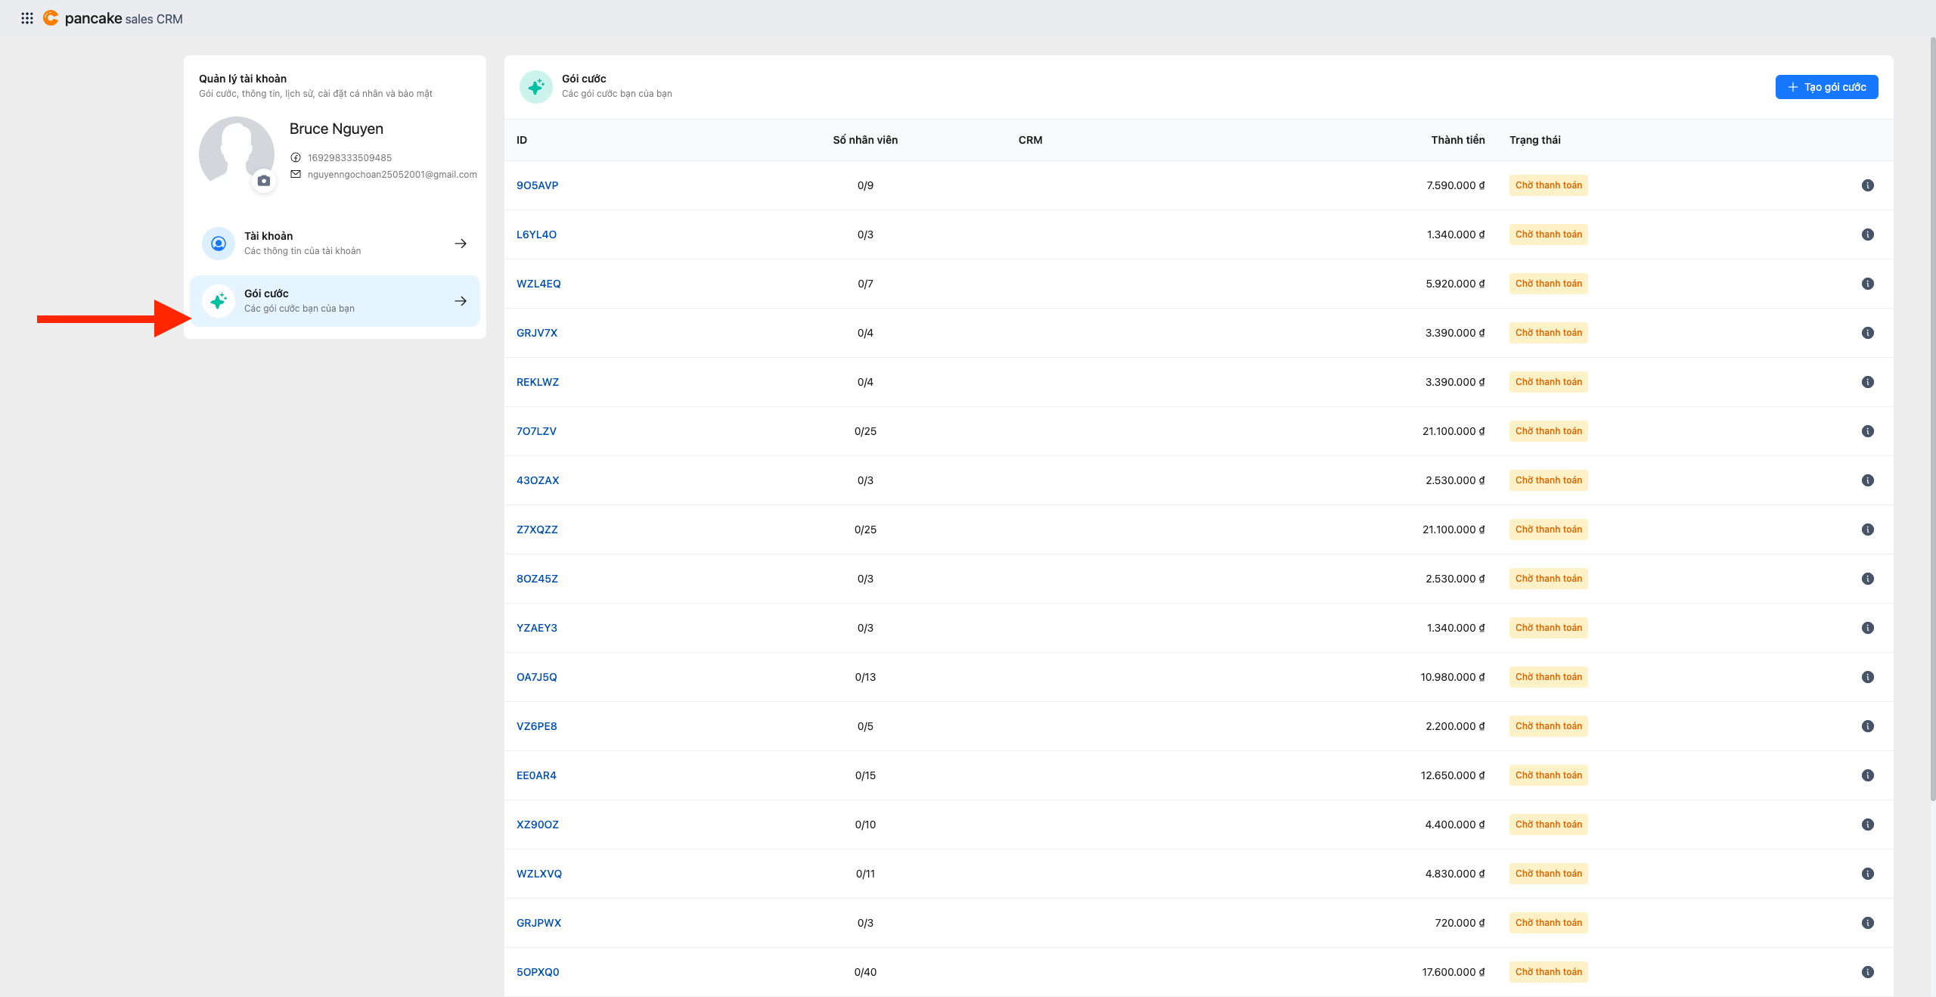Click info icon in OA7J5Q row
Screen dimensions: 1936x997
1867,677
